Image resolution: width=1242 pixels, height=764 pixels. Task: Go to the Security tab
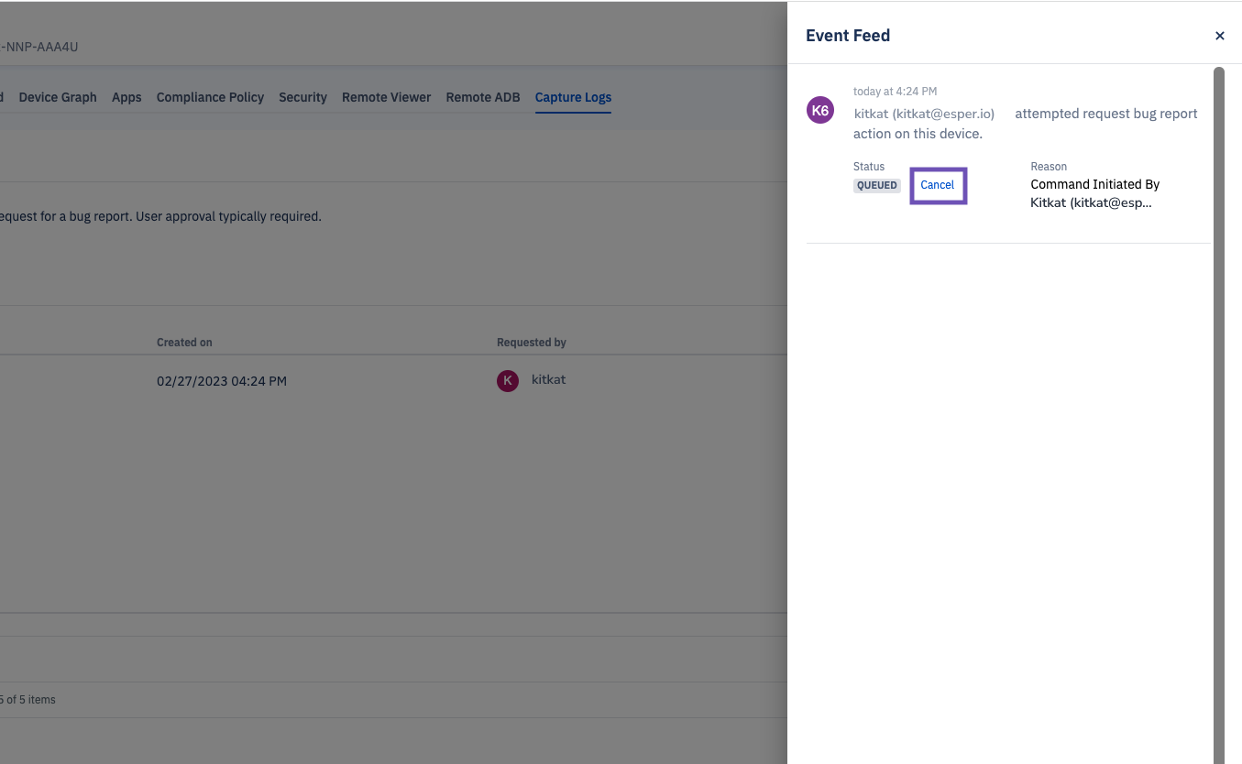302,97
